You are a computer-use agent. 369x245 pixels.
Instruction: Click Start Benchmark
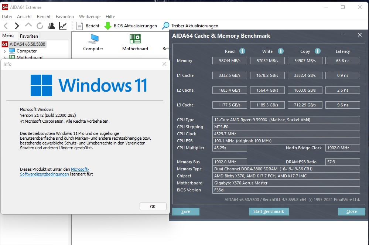(269, 211)
